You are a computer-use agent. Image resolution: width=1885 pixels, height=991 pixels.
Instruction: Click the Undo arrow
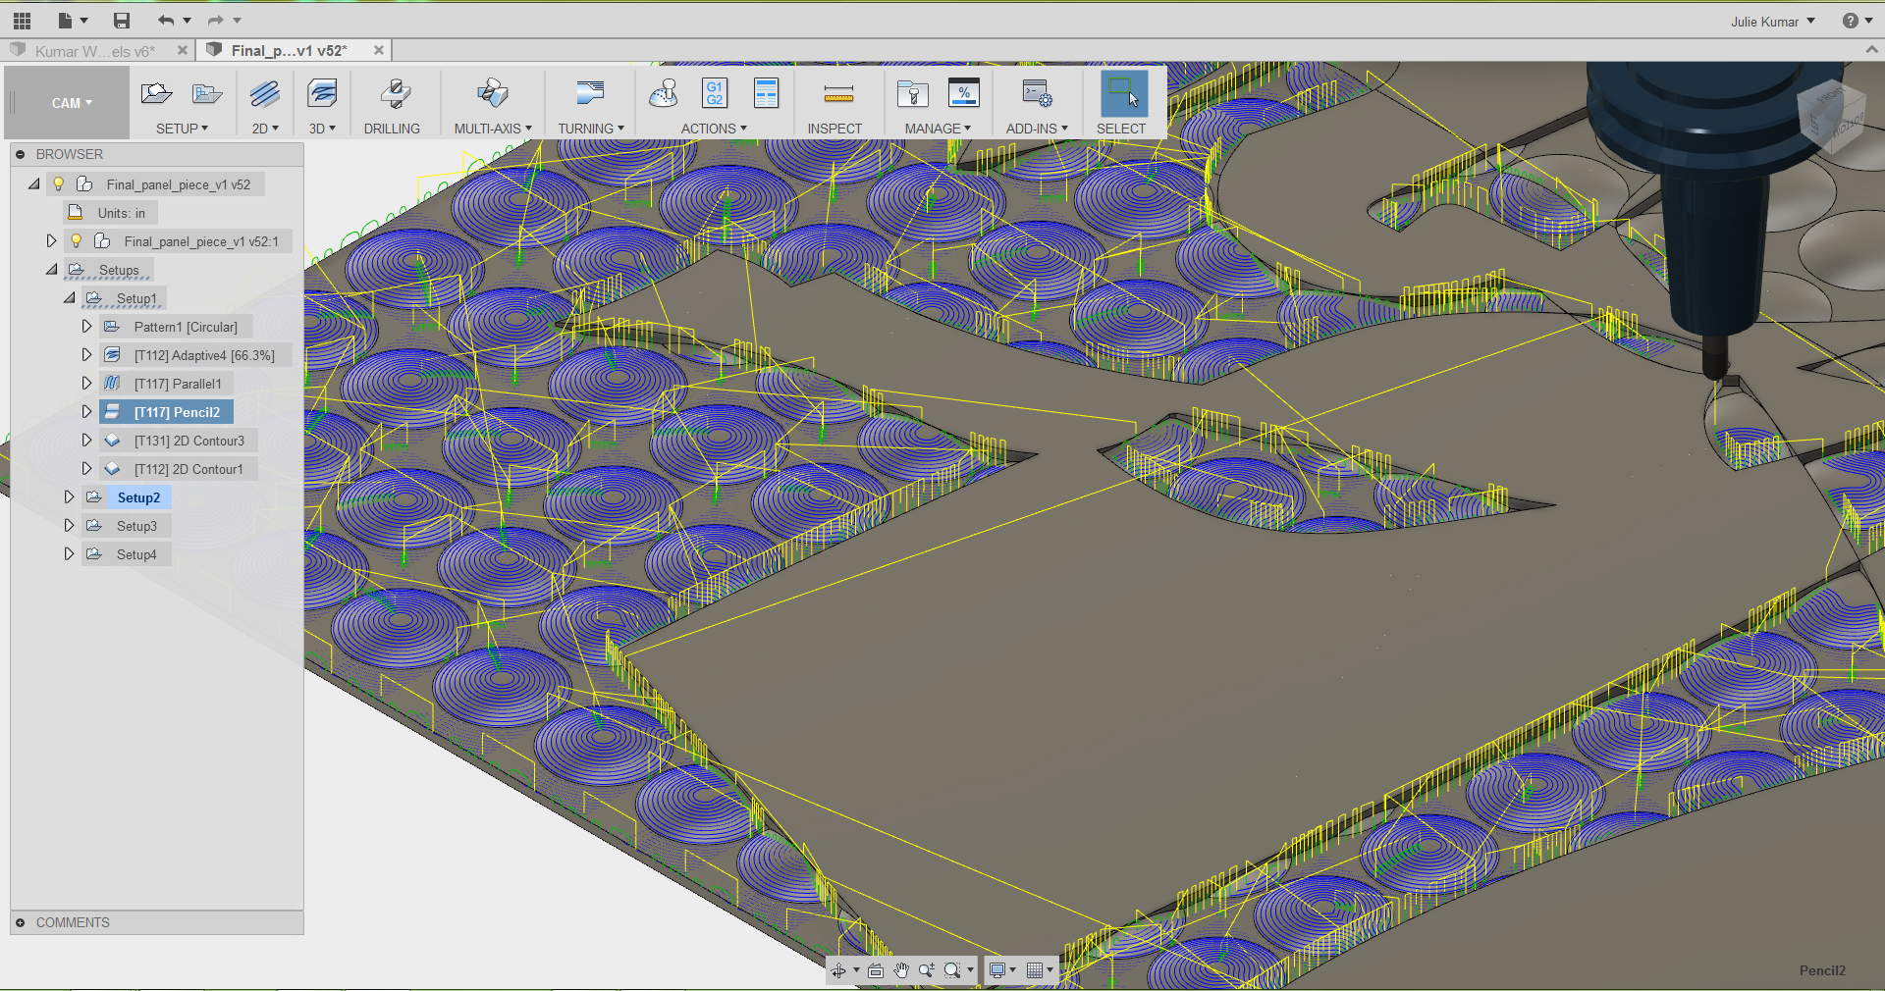click(x=166, y=21)
